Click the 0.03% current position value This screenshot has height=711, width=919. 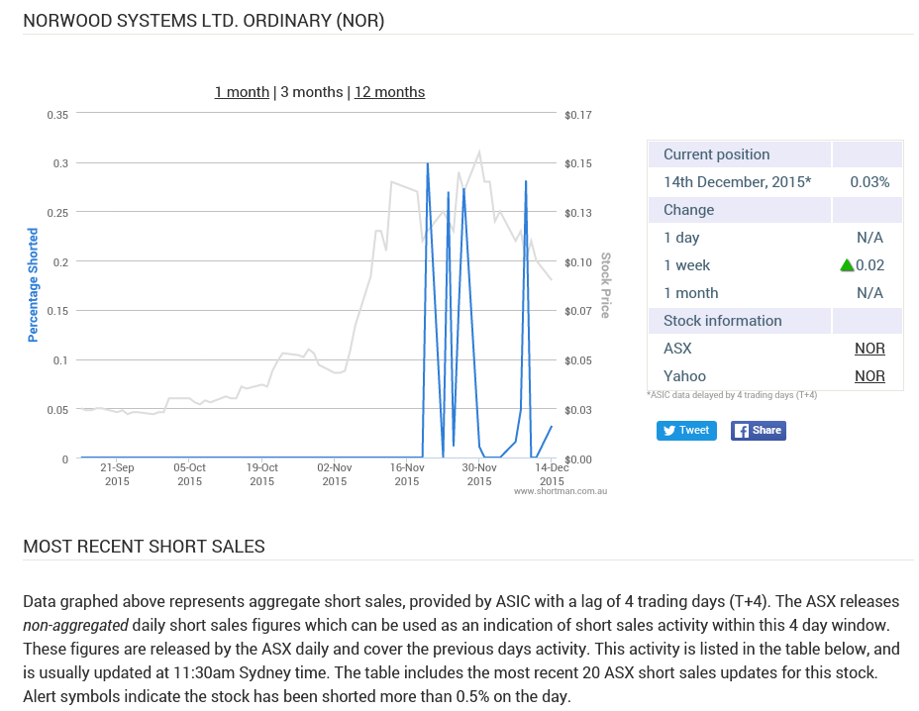coord(868,182)
